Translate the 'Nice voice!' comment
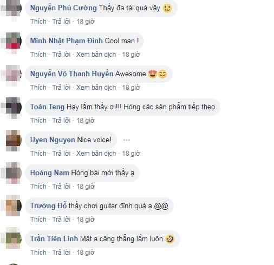 tap(96, 154)
